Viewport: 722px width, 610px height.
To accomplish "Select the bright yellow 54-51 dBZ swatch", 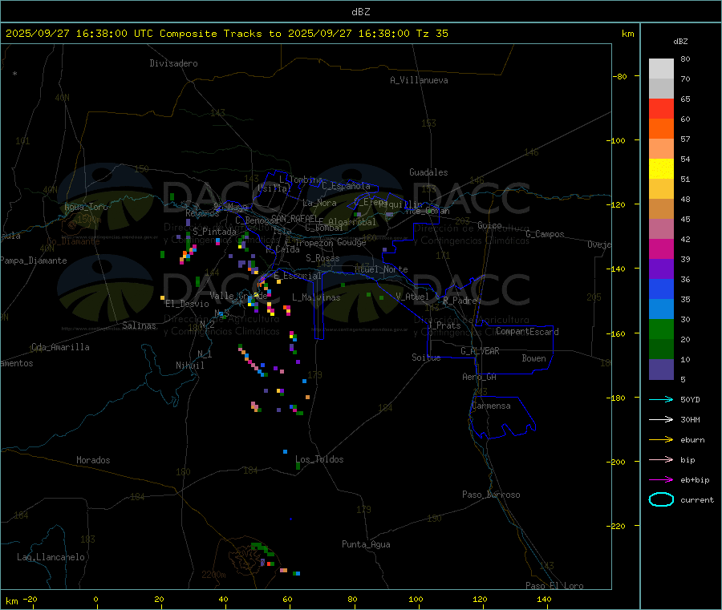I will tap(661, 169).
